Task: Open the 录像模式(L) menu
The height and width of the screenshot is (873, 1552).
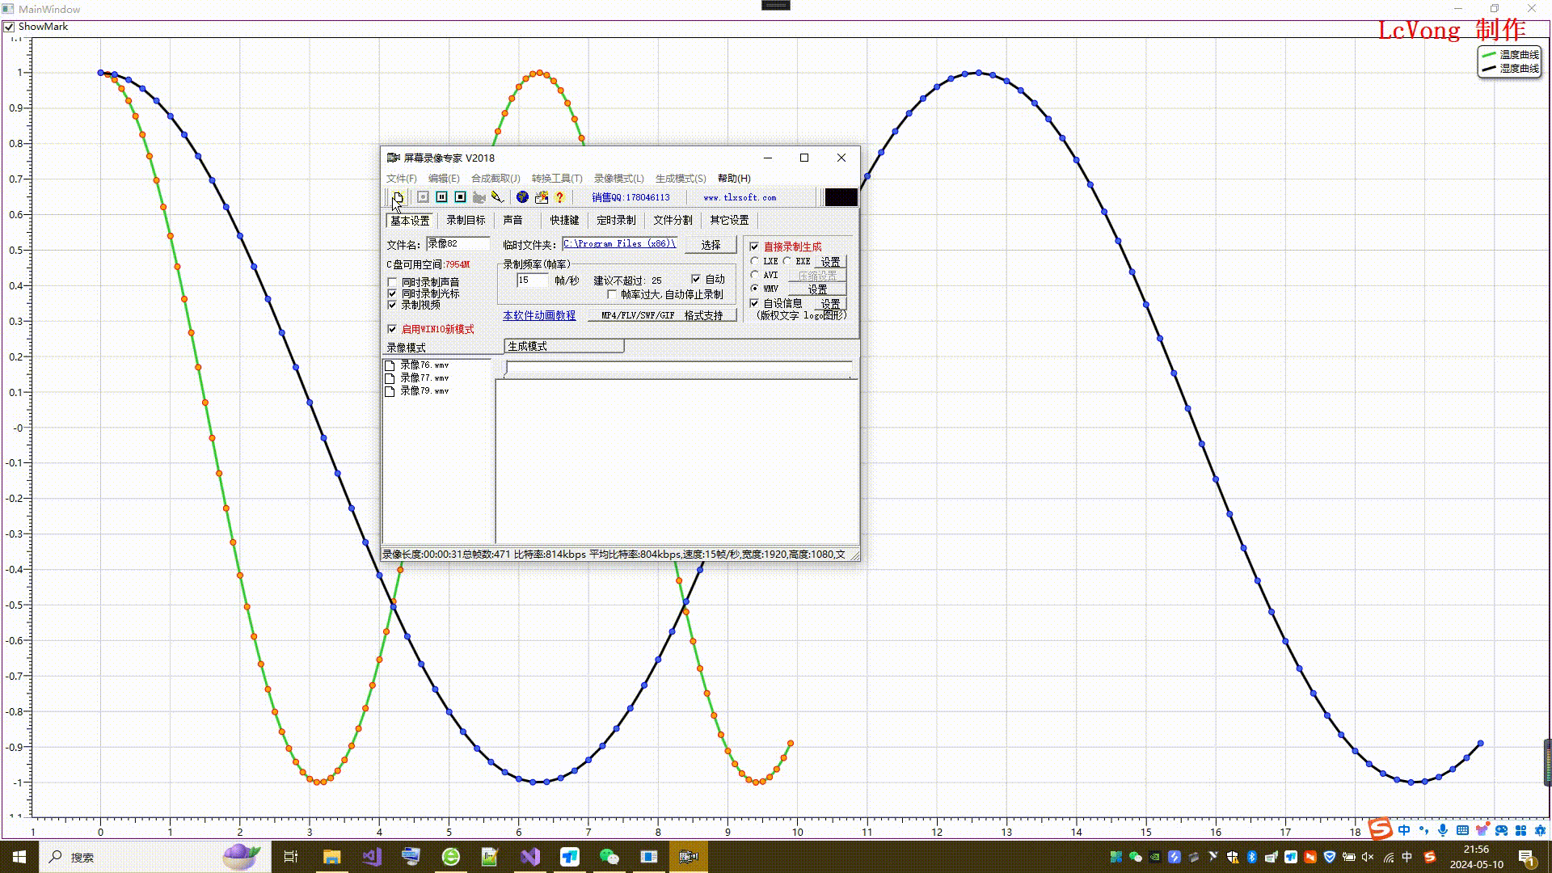Action: tap(618, 179)
